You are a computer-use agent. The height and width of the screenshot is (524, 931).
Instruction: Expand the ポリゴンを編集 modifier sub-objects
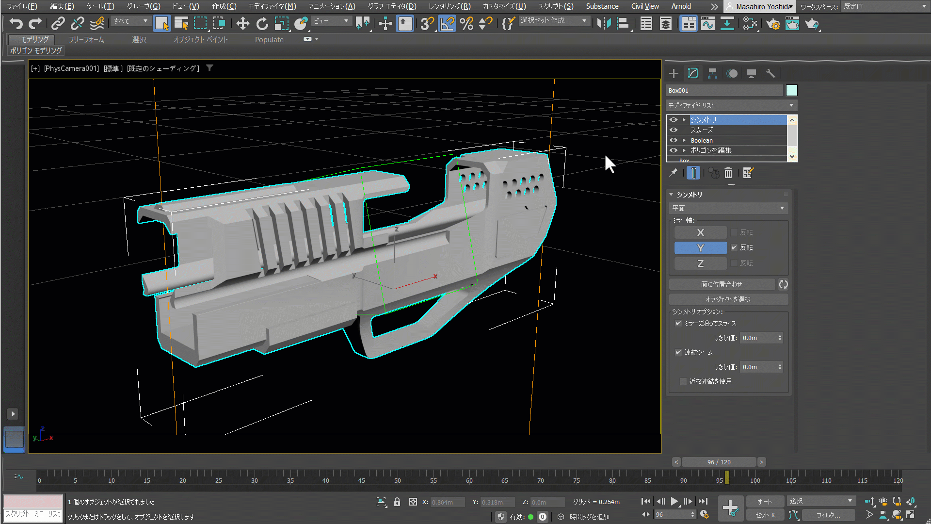(684, 150)
